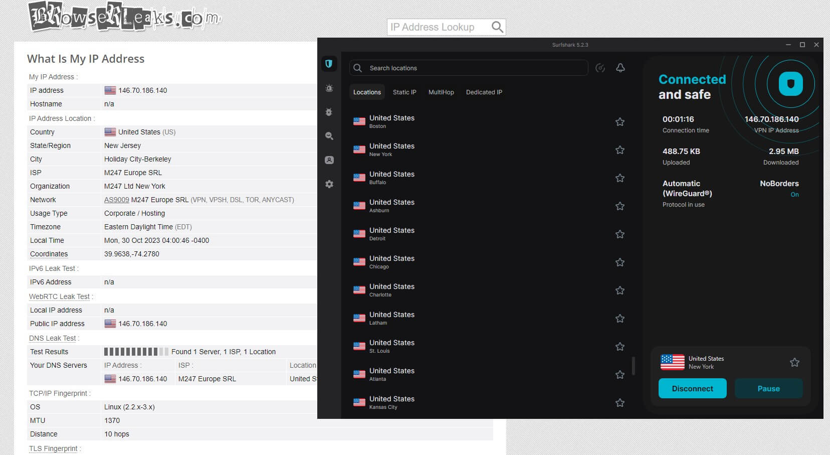Switch to the Locations tab
Image resolution: width=830 pixels, height=455 pixels.
point(367,92)
